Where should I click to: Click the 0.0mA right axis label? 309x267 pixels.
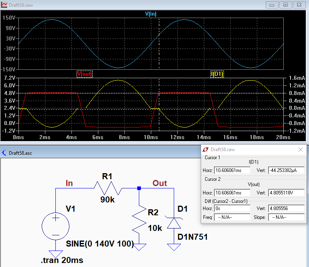297,108
